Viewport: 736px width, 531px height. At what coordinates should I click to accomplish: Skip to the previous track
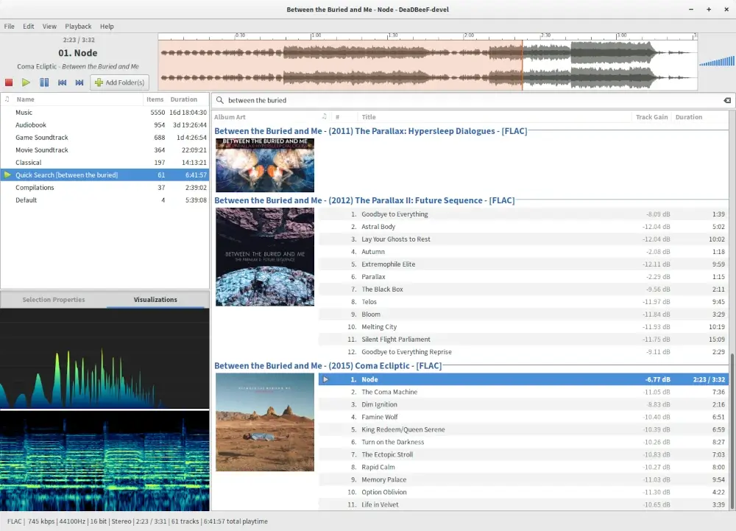click(x=63, y=82)
